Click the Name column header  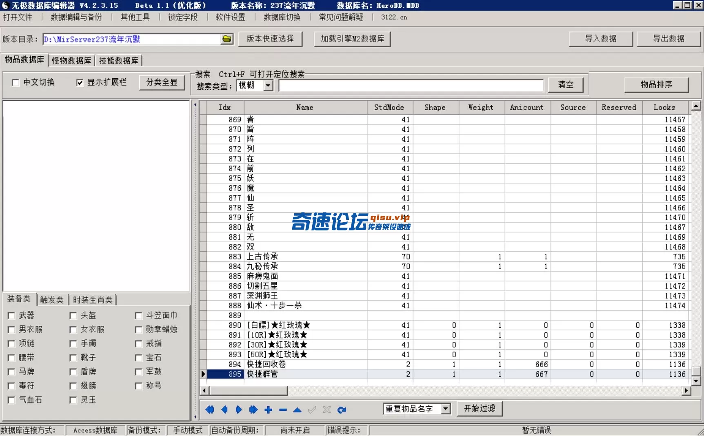tap(305, 108)
